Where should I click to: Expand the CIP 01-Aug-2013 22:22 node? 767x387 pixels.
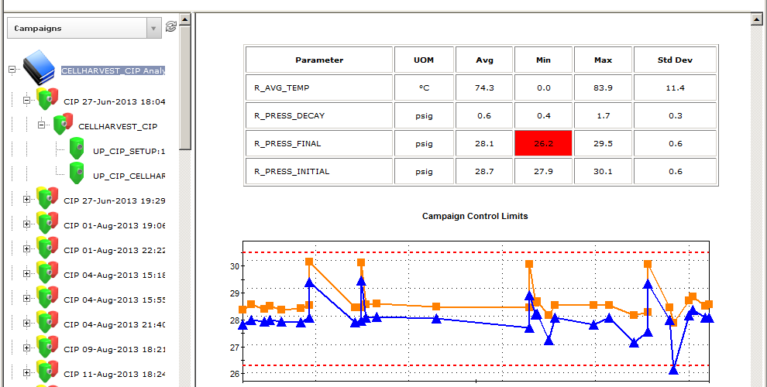pos(26,248)
